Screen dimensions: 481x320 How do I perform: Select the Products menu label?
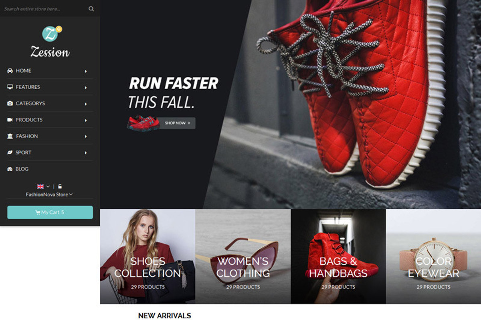tap(29, 120)
